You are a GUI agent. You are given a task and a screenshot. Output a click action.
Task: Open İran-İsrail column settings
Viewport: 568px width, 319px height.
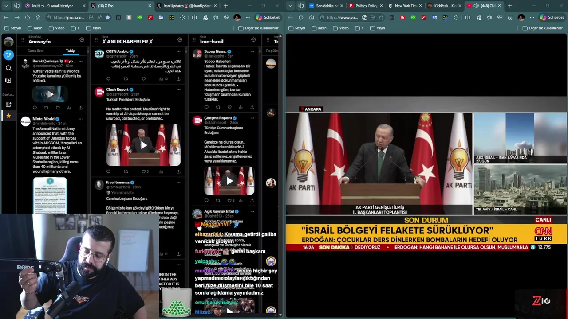point(253,40)
